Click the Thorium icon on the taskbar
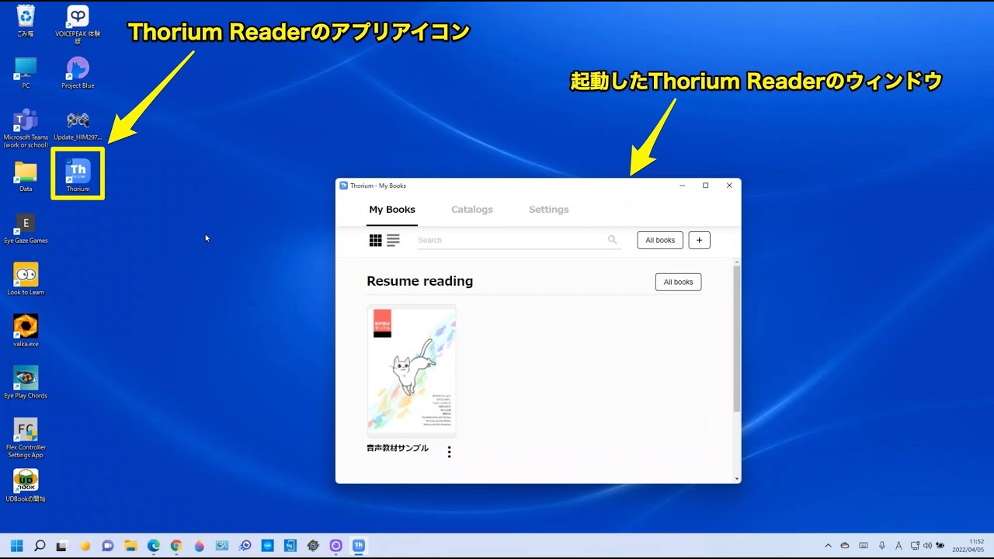 coord(359,546)
